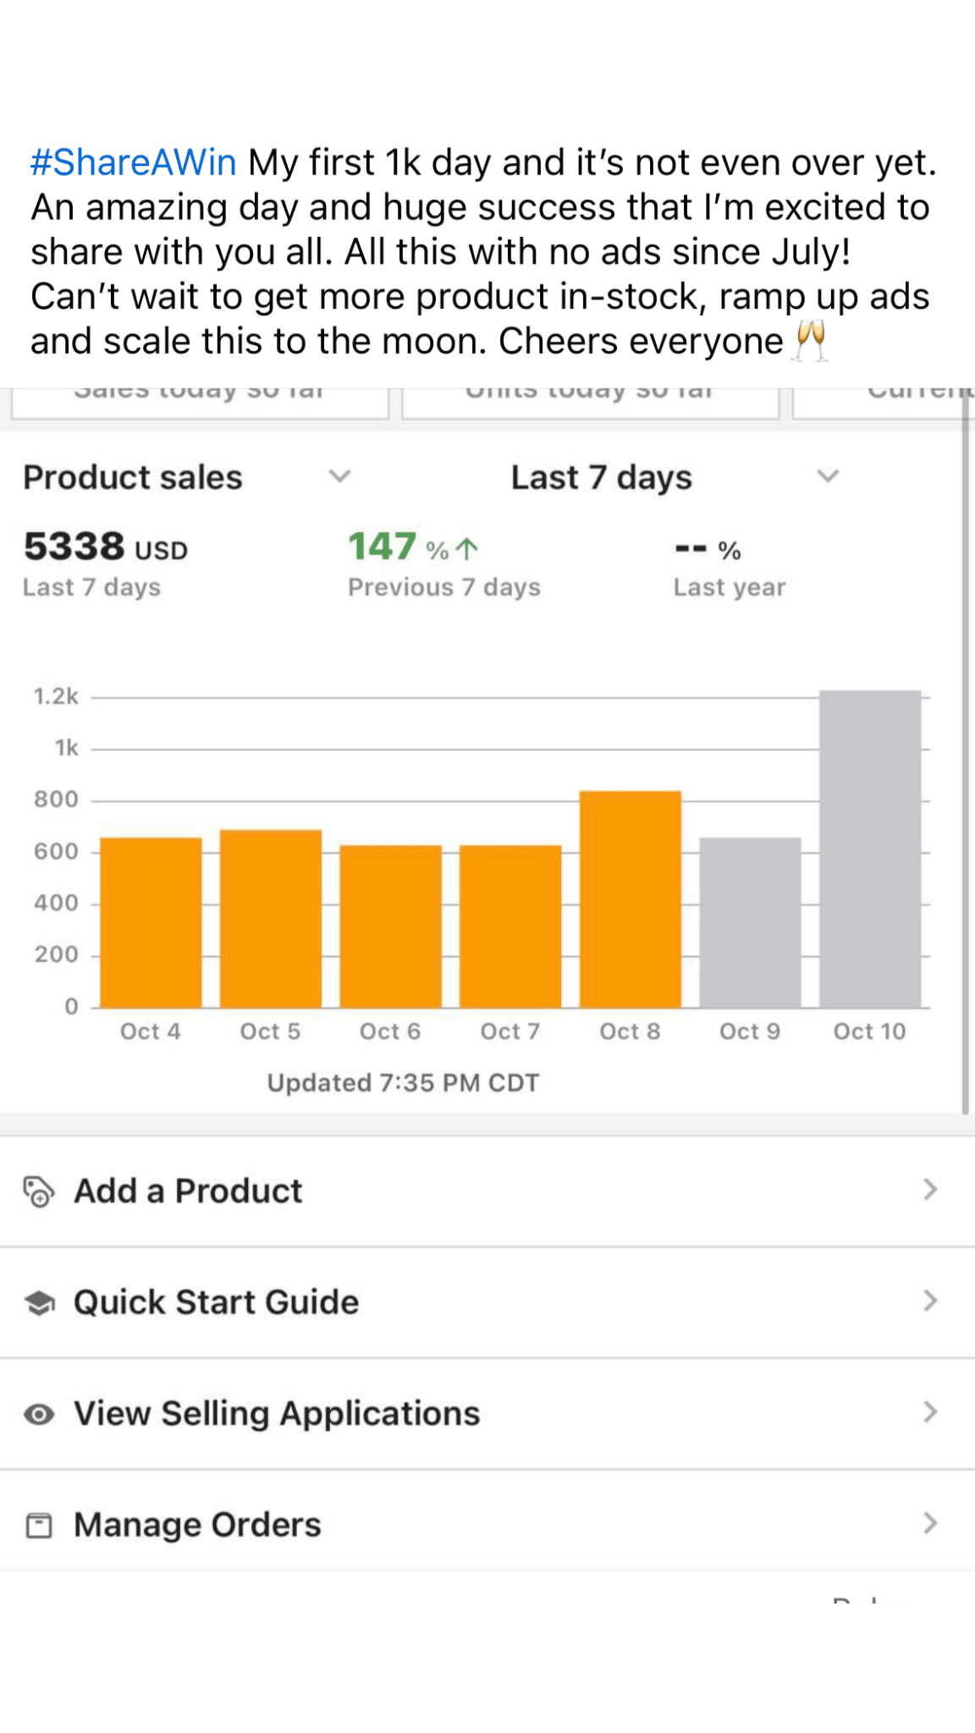Viewport: 975px width, 1733px height.
Task: Tap the Manage Orders chevron
Action: click(930, 1523)
